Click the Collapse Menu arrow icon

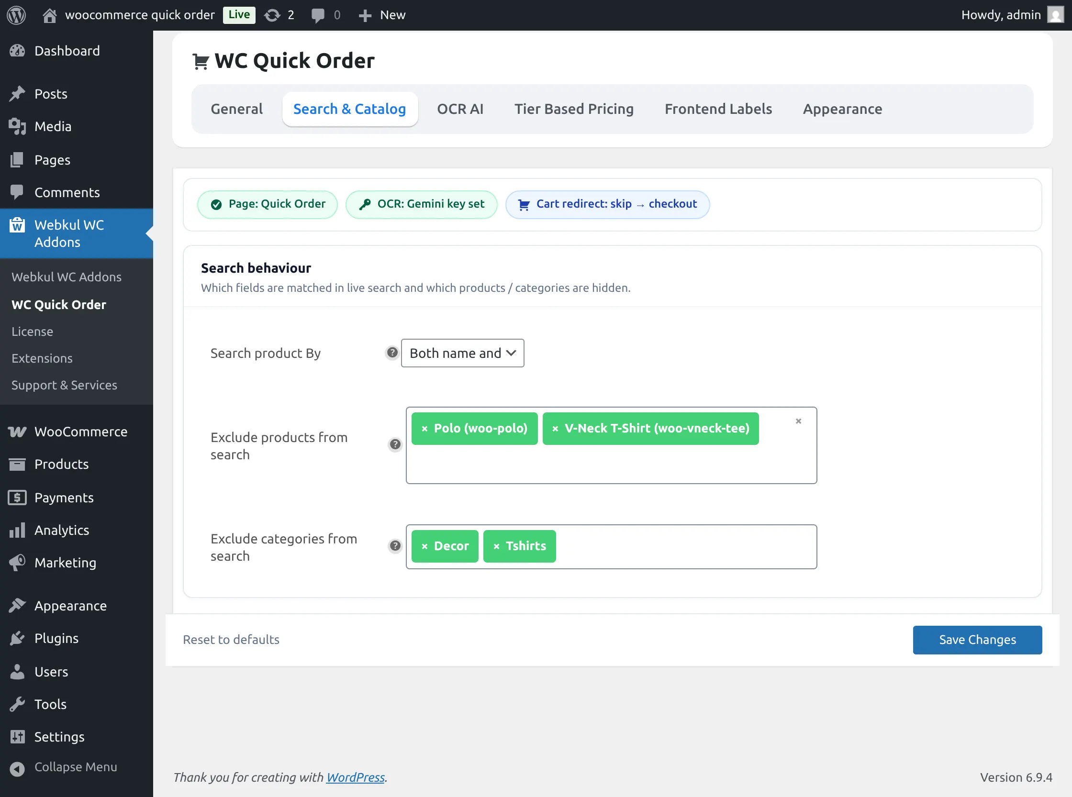(x=17, y=768)
